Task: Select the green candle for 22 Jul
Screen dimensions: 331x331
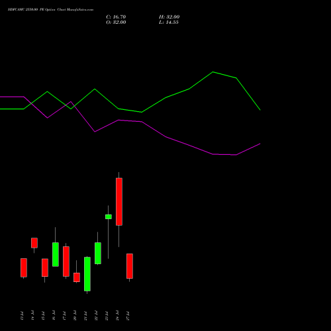Action: click(98, 253)
